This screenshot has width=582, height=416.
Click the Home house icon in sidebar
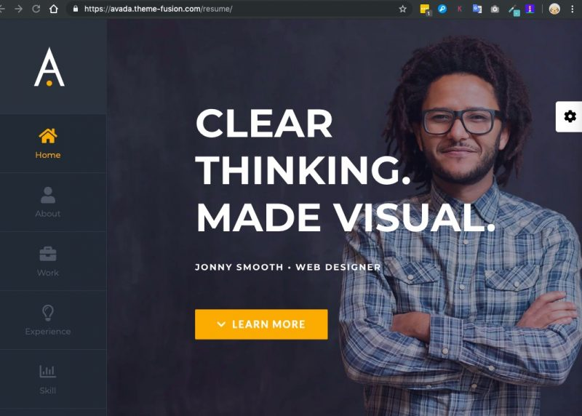tap(48, 136)
